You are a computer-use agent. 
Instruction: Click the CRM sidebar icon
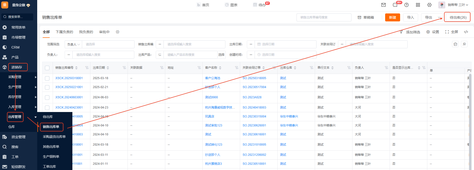pos(4,47)
